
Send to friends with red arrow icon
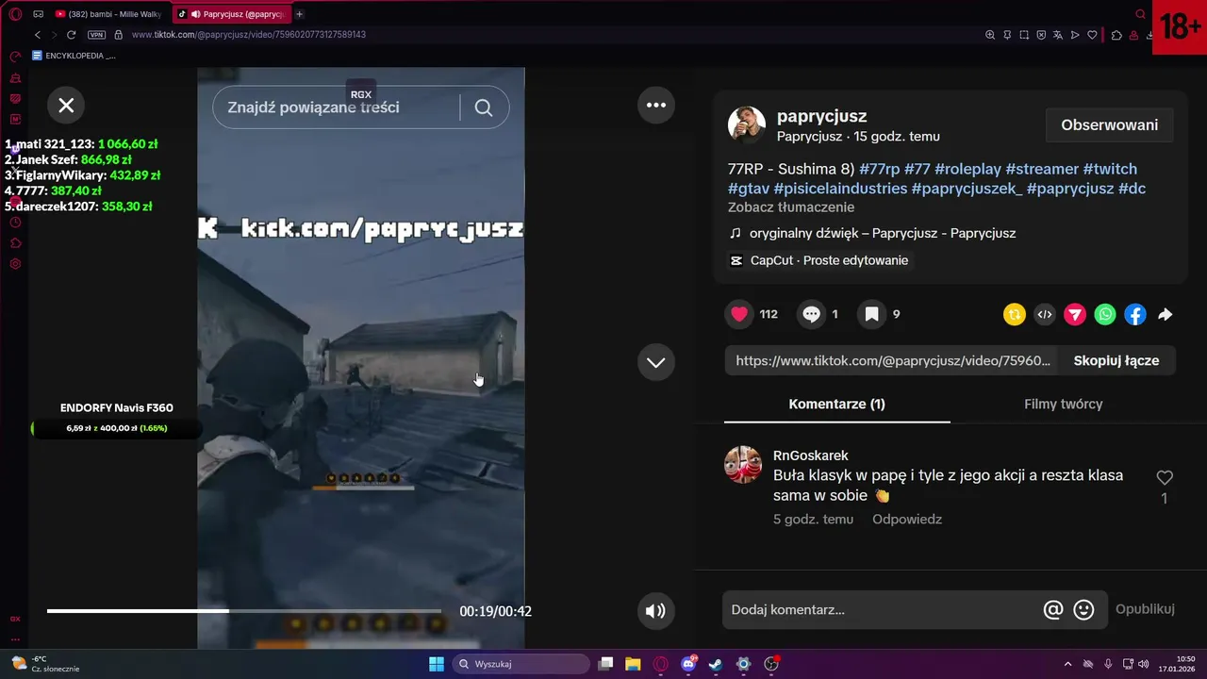pos(1075,315)
